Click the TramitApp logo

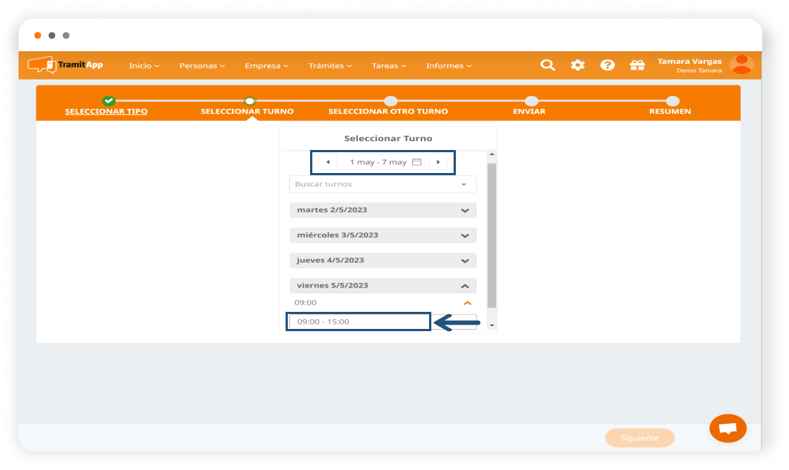pyautogui.click(x=65, y=65)
